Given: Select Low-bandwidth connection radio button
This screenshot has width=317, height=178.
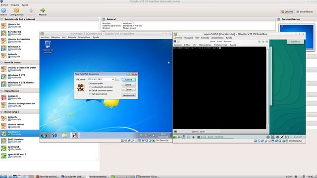Looking at the screenshot, I should click(x=90, y=87).
